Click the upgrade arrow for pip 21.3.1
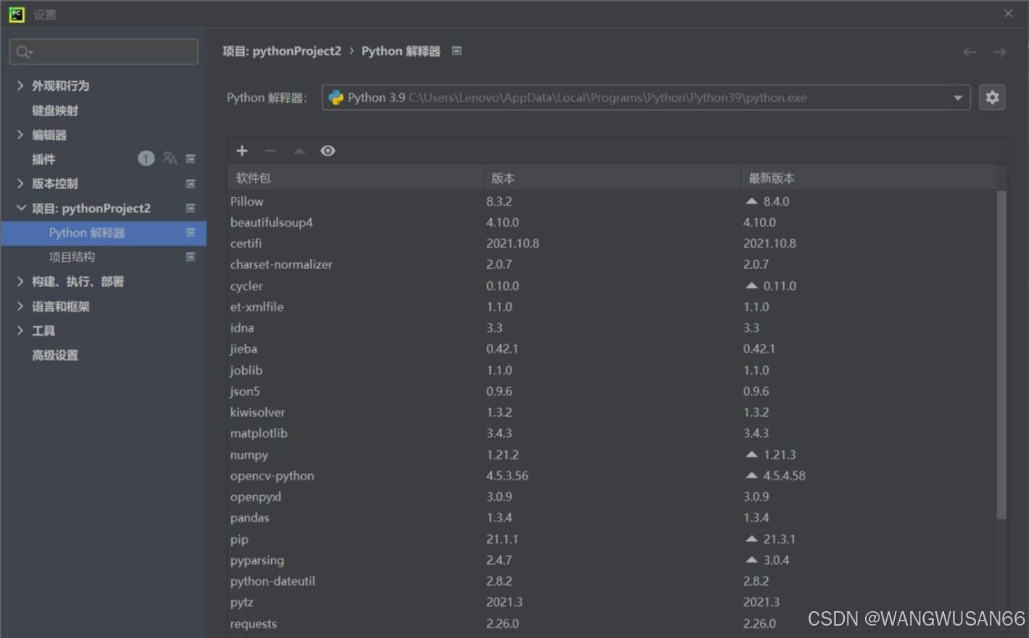The height and width of the screenshot is (638, 1029). click(x=751, y=539)
